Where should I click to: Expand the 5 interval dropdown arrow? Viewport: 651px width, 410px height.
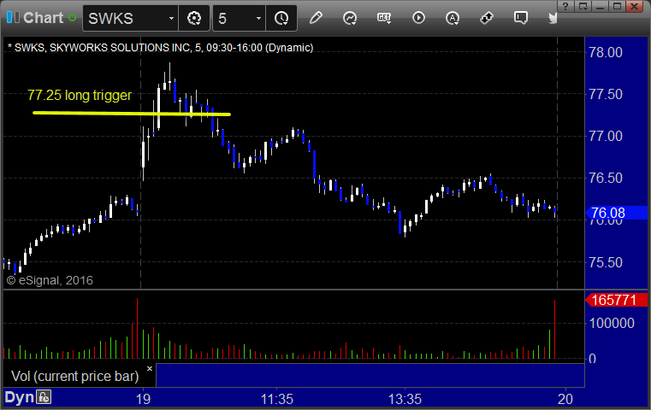[x=258, y=18]
